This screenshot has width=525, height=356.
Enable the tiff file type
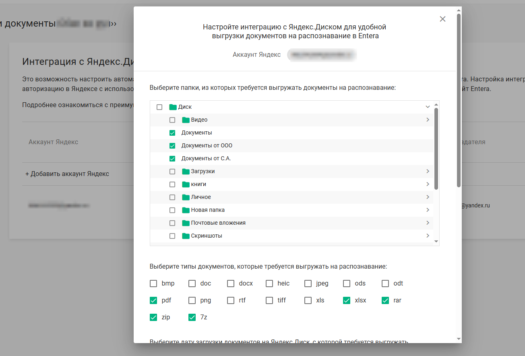269,300
